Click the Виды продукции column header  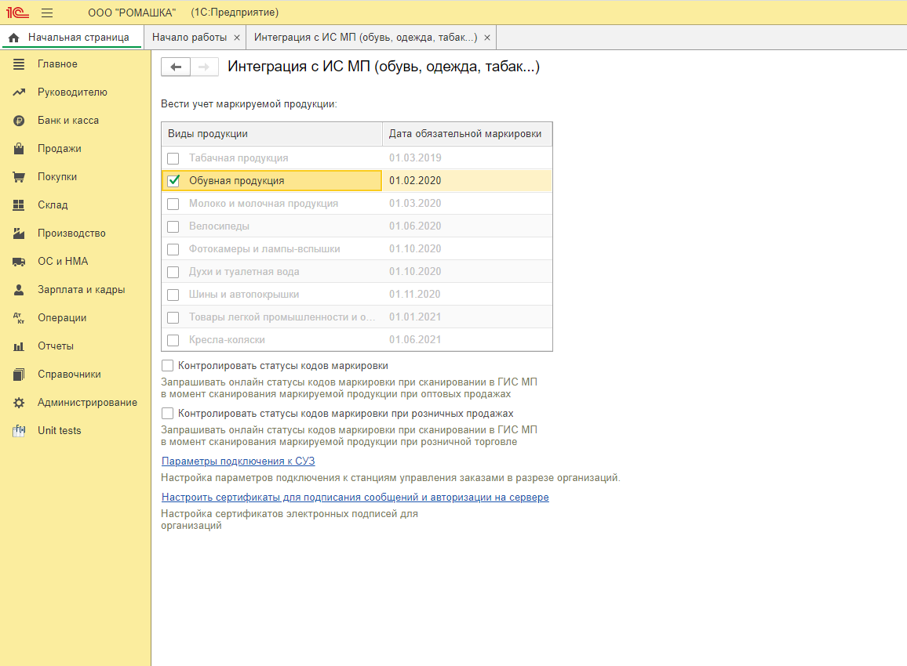click(x=272, y=134)
